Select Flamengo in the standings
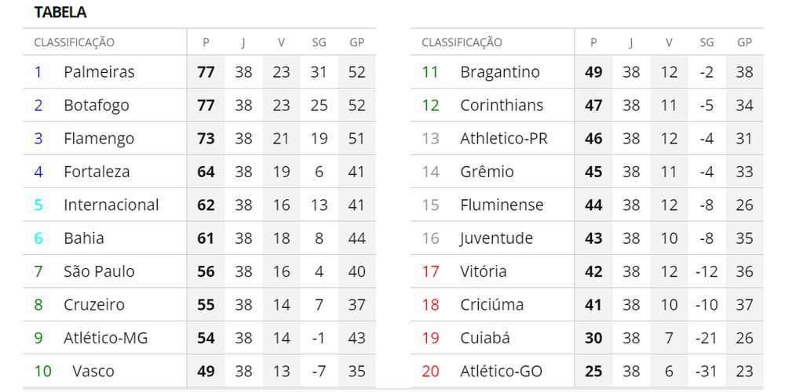This screenshot has height=392, width=785. pos(99,139)
